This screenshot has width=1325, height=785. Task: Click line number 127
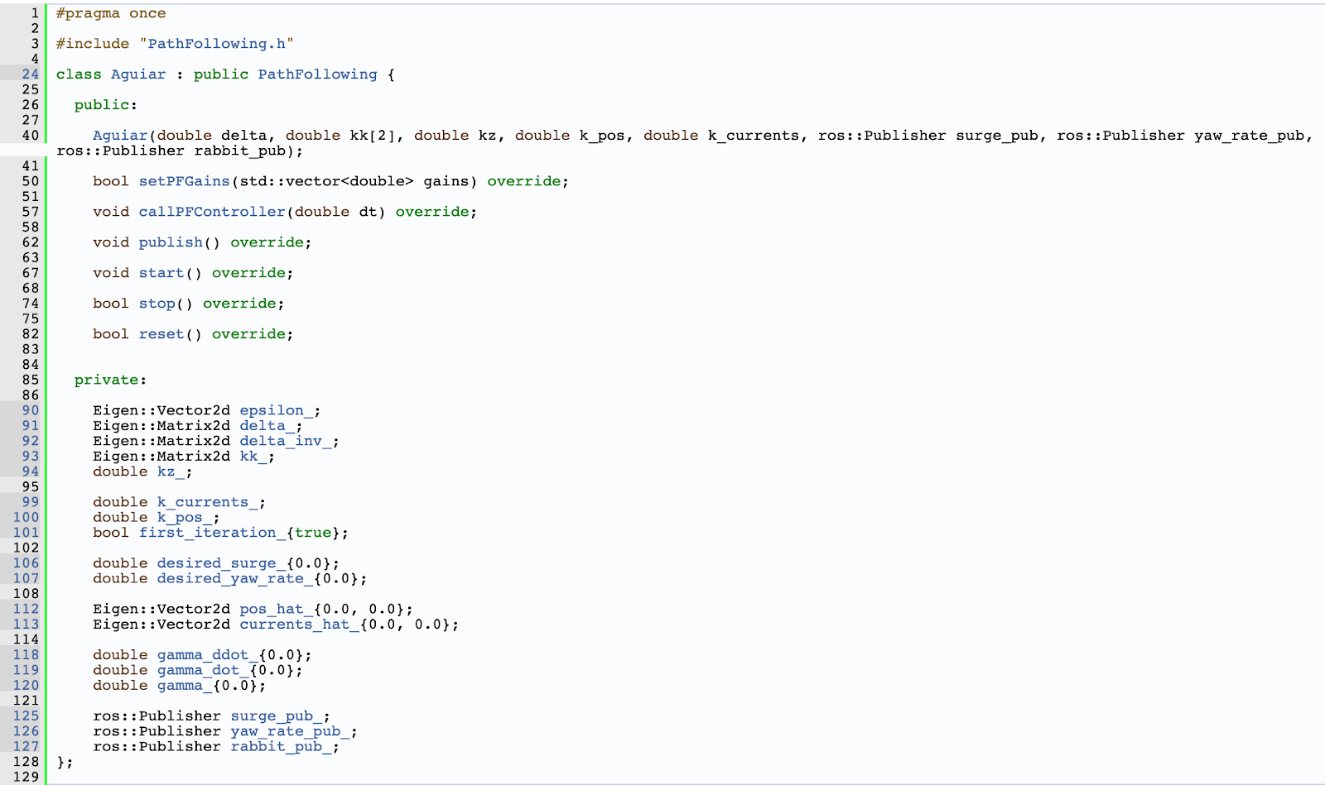click(x=26, y=747)
